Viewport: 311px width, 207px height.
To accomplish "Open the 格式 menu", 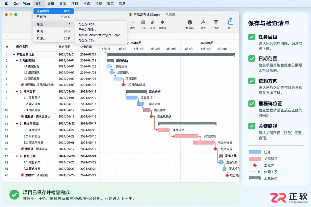I will pos(87,4).
